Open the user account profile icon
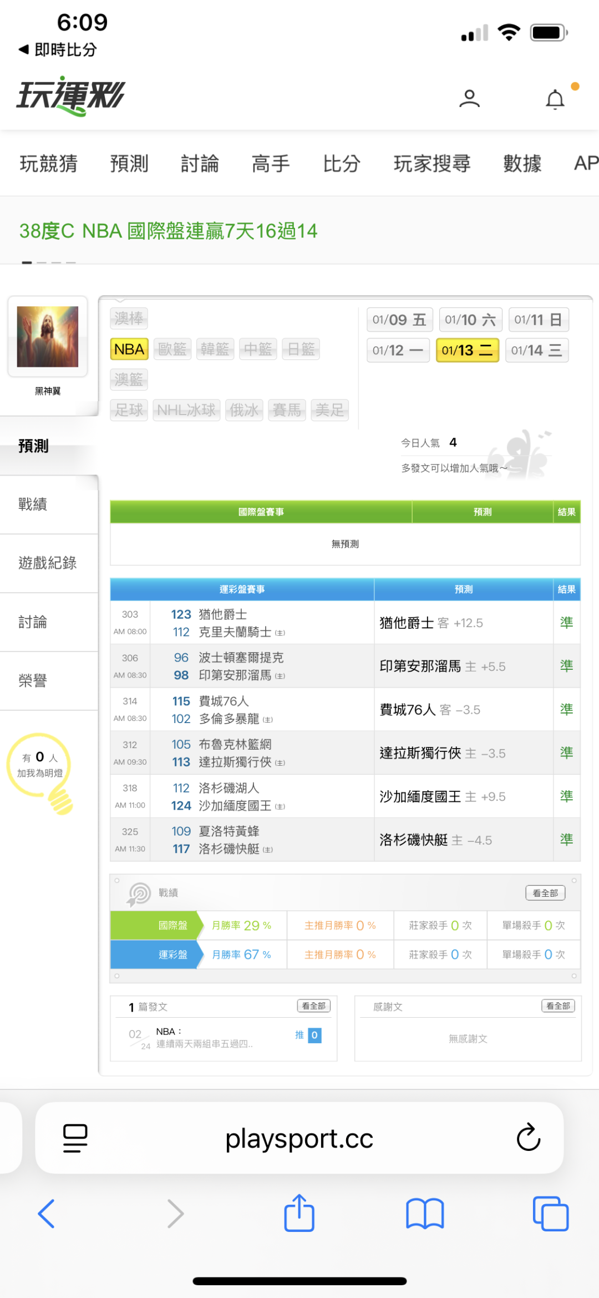599x1298 pixels. [x=469, y=99]
